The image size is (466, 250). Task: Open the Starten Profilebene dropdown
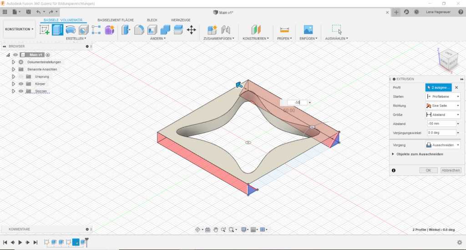click(443, 96)
